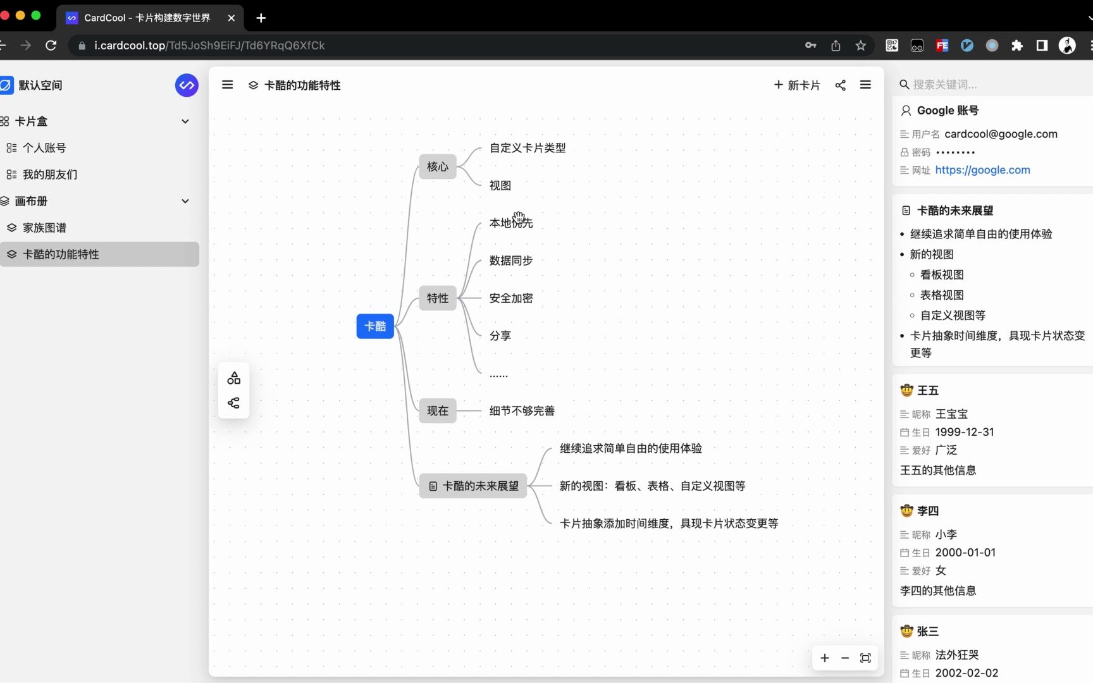Viewport: 1093px width, 683px height.
Task: Open the Chrome extensions puzzle icon
Action: point(1017,46)
